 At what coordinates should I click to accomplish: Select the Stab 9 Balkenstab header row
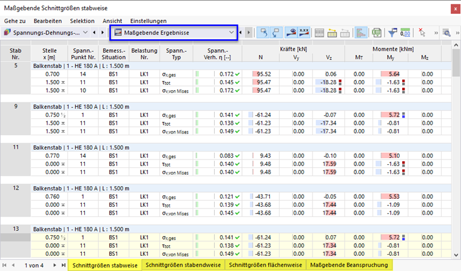tap(241, 107)
